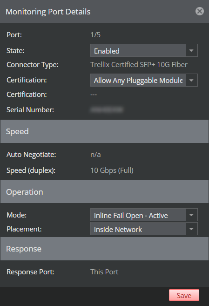Image resolution: width=209 pixels, height=306 pixels.
Task: Click the Auto Negotiate label
Action: tap(31, 155)
